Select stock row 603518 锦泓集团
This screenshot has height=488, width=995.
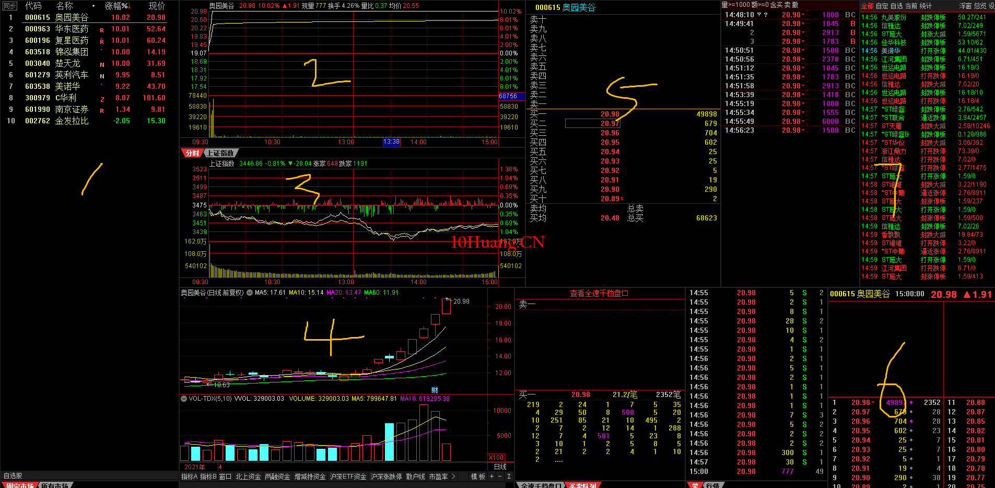click(x=89, y=52)
